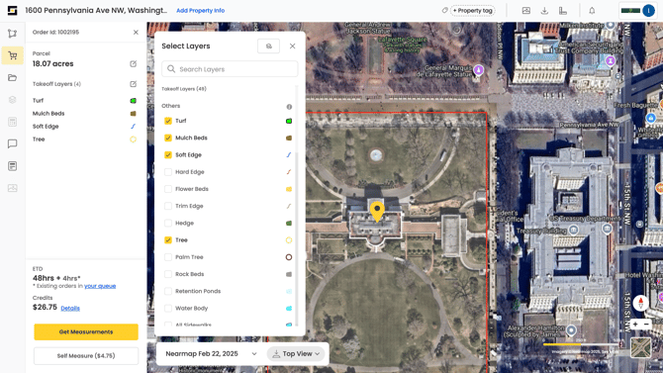Click the Turf swatch in left panel
Image resolution: width=663 pixels, height=373 pixels.
(x=133, y=101)
